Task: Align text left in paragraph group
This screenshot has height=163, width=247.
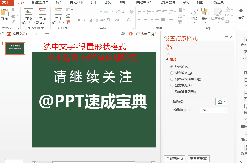Action: point(139,20)
